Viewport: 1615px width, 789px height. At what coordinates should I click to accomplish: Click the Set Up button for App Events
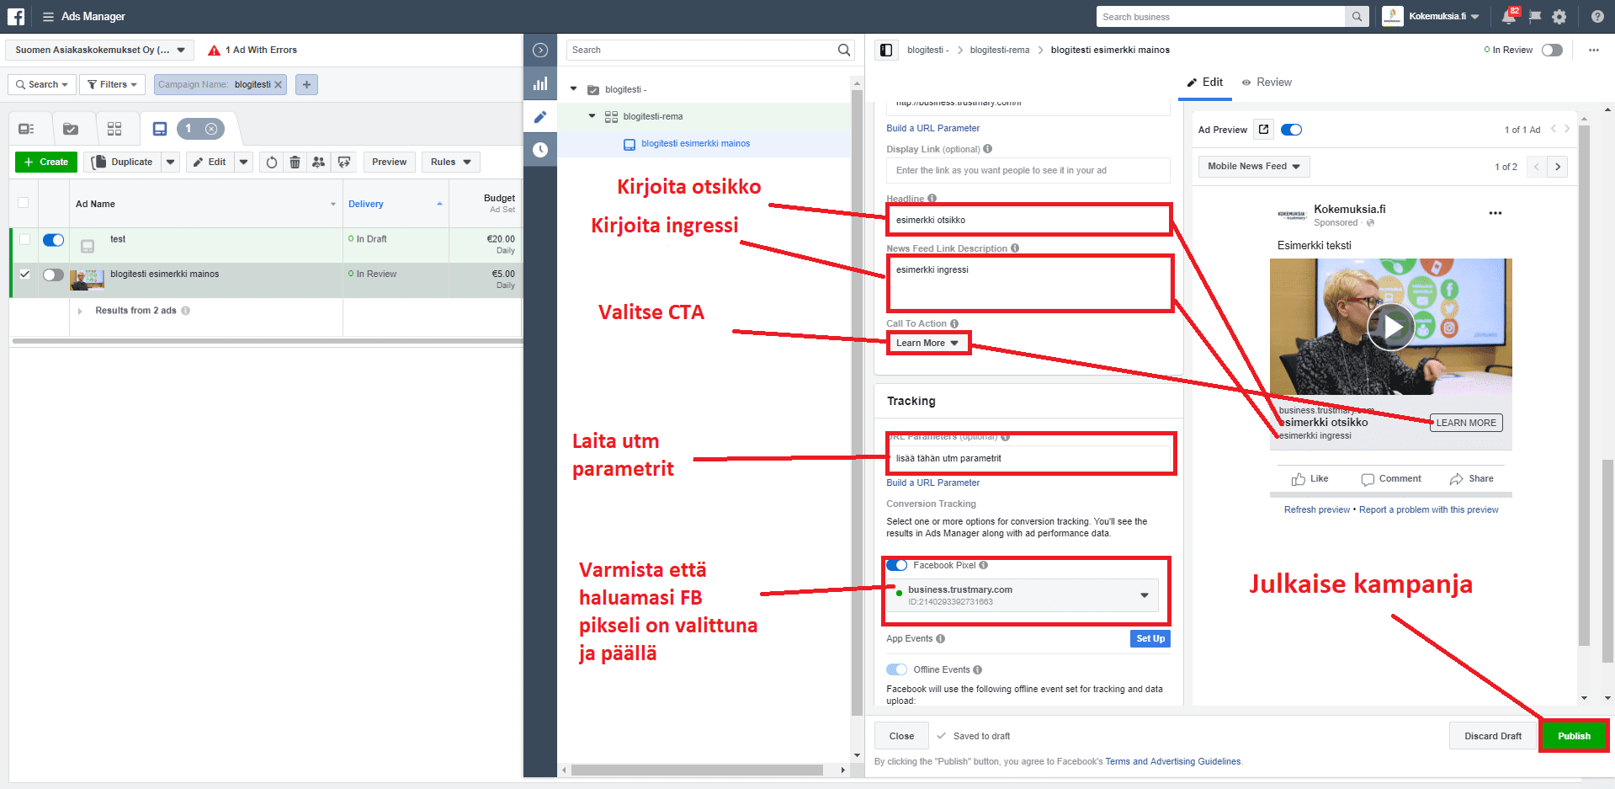[x=1150, y=639]
